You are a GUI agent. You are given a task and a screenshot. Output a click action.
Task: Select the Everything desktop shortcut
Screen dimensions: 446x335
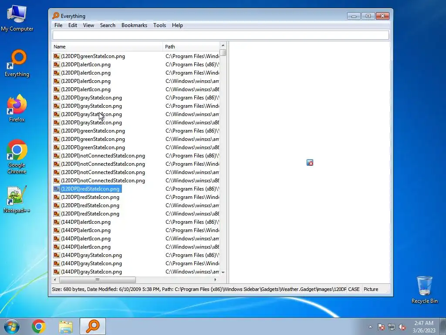click(17, 64)
